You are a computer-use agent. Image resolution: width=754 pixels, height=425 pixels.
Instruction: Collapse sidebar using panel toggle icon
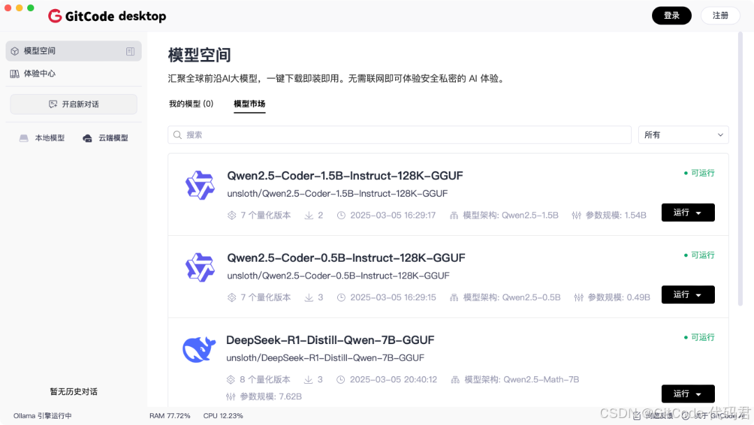[131, 52]
